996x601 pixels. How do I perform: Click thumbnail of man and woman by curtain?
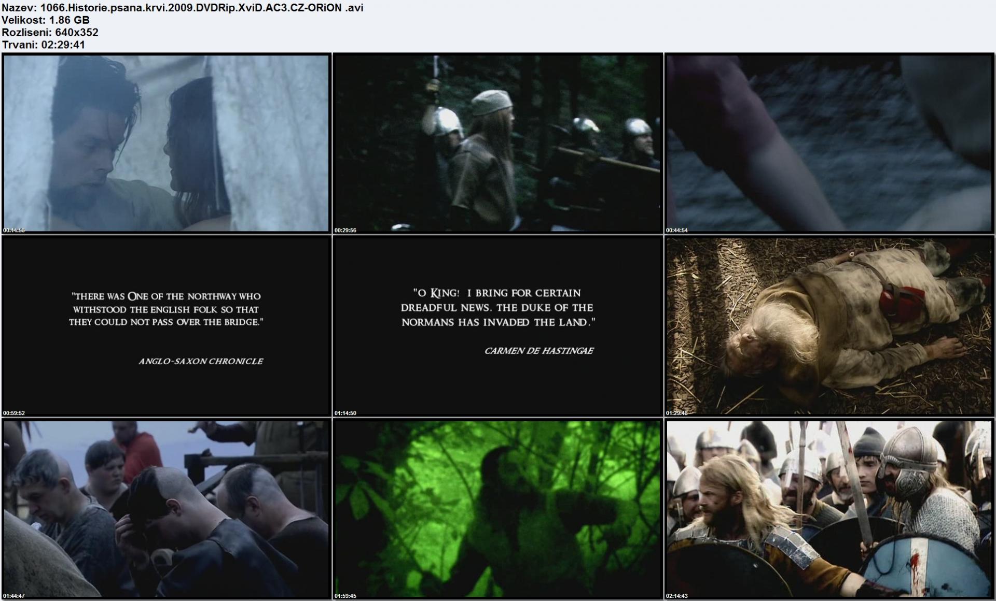(x=166, y=142)
